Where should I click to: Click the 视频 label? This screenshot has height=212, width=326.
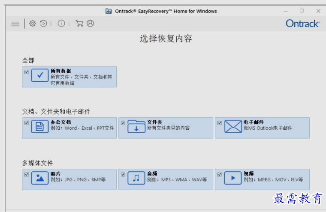click(x=249, y=173)
